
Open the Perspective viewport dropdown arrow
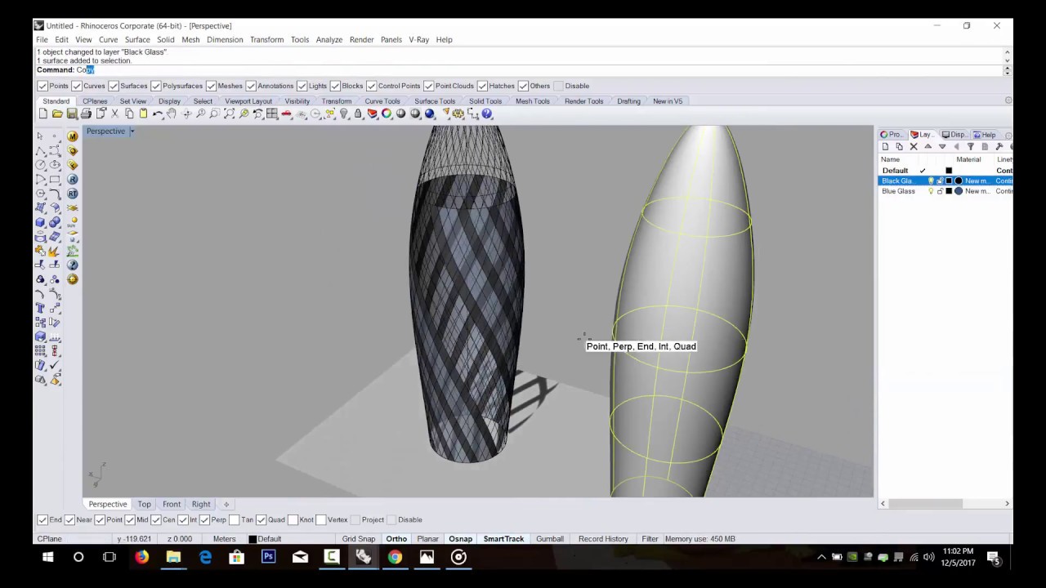point(132,131)
